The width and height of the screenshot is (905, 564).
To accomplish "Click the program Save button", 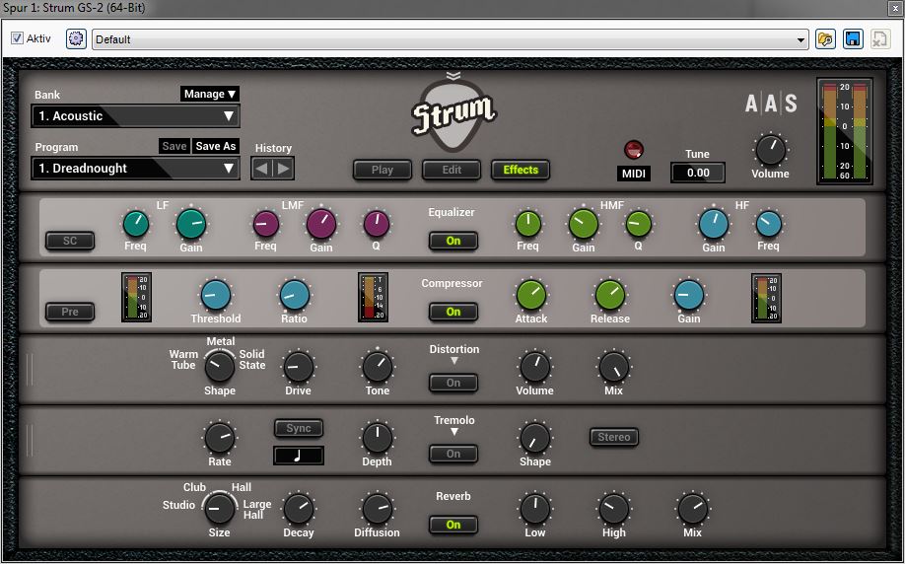I will coord(174,146).
